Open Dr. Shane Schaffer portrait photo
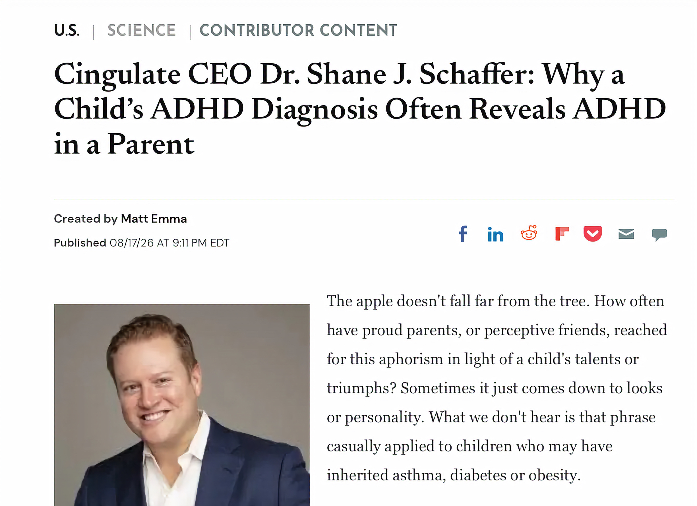This screenshot has width=697, height=506. coord(182,405)
